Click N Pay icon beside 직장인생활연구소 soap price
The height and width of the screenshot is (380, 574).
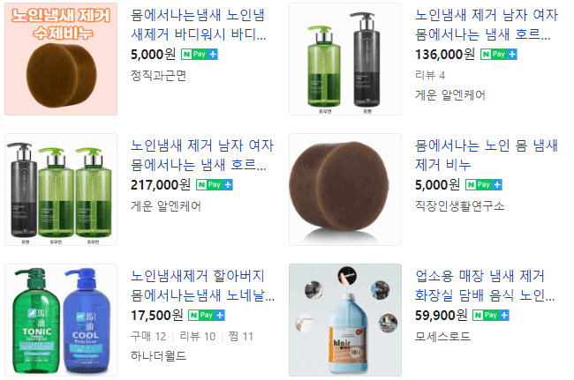484,185
